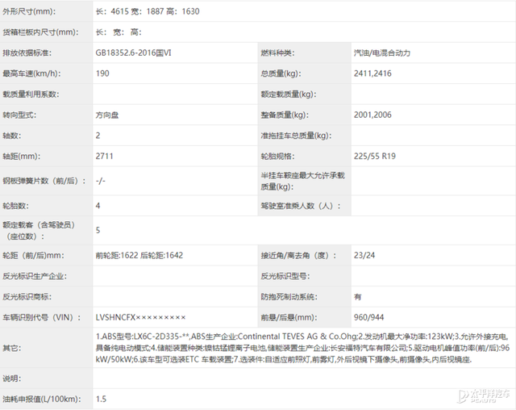Image resolution: width=516 pixels, height=410 pixels.
Task: Select the wheelbase value 2711
Action: tap(104, 156)
